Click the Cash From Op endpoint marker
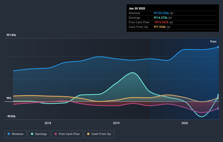 pyautogui.click(x=218, y=98)
